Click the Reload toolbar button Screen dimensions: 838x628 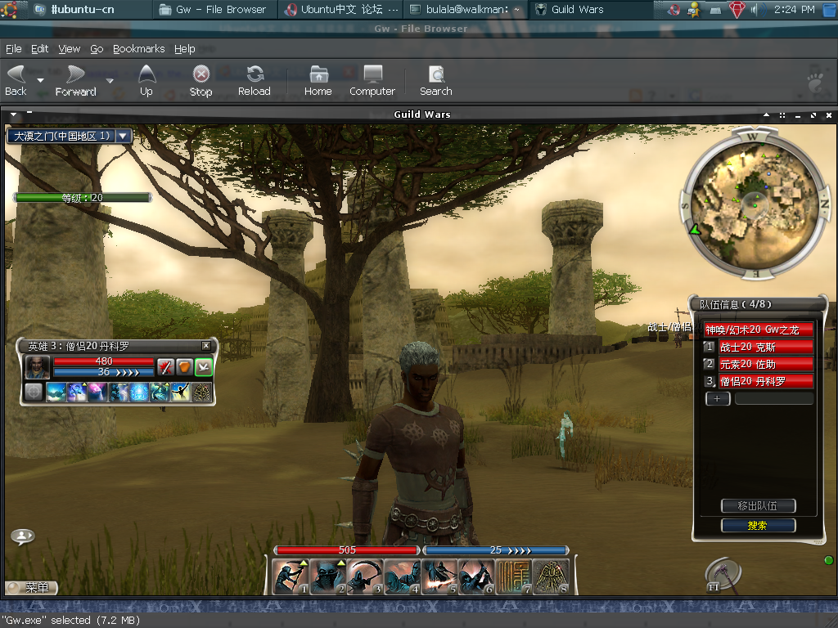(255, 81)
